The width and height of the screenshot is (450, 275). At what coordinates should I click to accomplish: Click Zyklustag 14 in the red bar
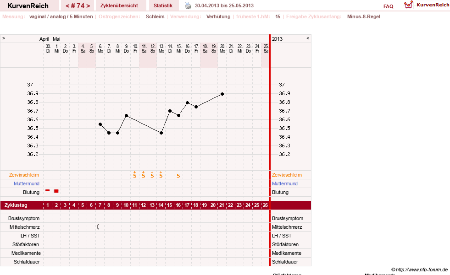click(x=161, y=205)
